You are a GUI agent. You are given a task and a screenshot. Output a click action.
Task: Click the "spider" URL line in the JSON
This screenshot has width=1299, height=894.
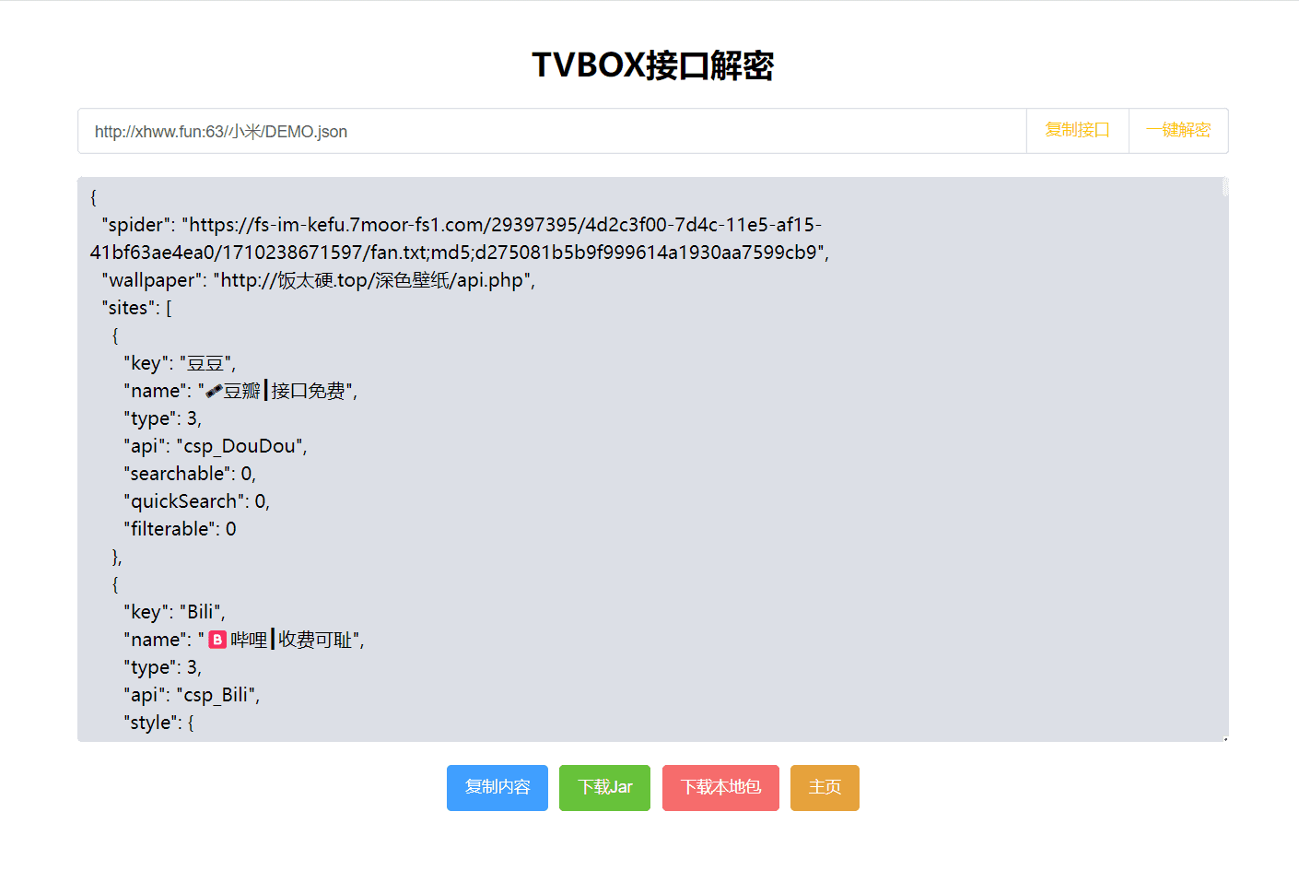click(x=462, y=225)
